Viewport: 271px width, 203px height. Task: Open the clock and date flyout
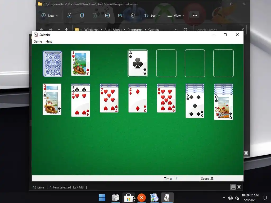(250, 198)
